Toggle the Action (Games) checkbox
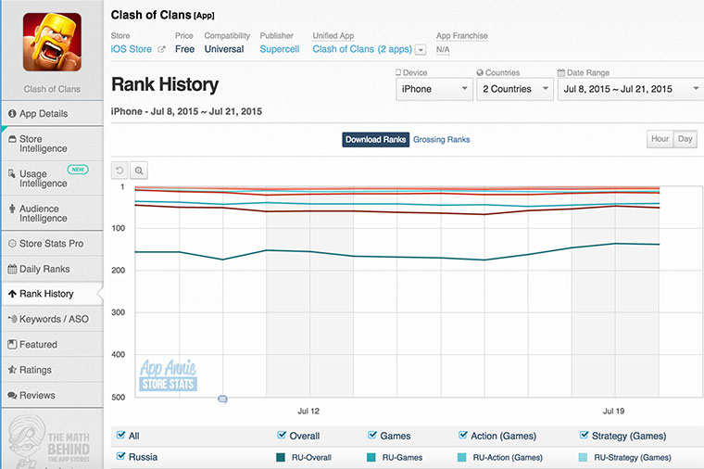Screen dimensions: 704x469 [x=463, y=435]
